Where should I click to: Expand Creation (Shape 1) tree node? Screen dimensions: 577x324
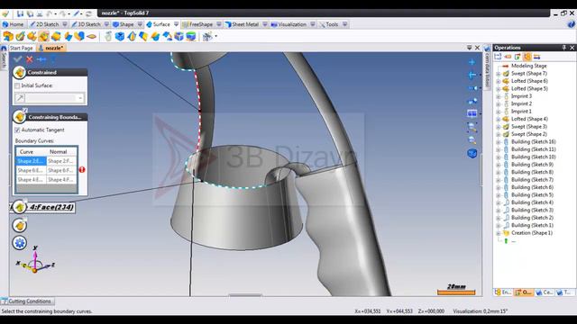tap(498, 233)
